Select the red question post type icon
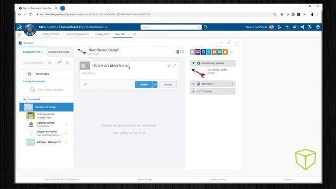This screenshot has width=336, height=189. point(214,52)
